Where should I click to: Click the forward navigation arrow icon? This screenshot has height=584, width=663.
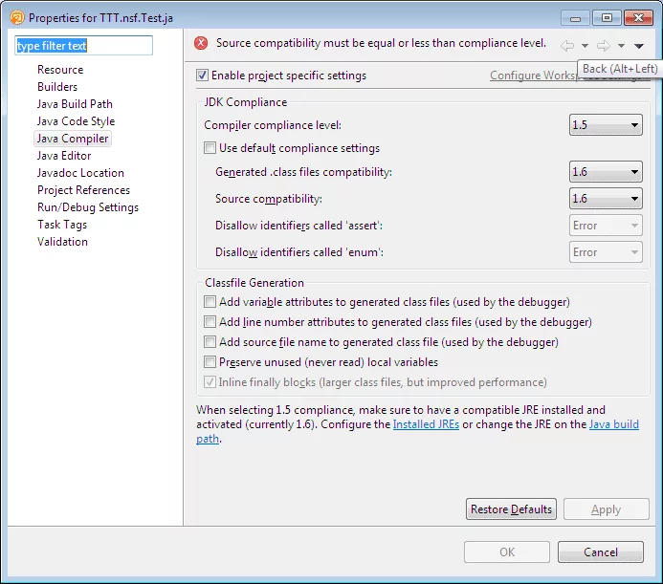[x=603, y=45]
